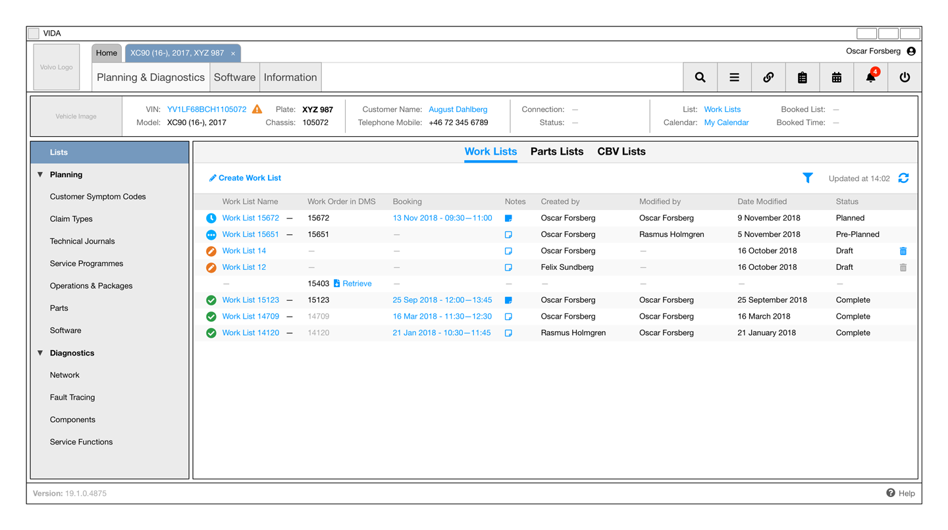948x530 pixels.
Task: Click the greyed trash icon for Work List 12
Action: pos(903,267)
